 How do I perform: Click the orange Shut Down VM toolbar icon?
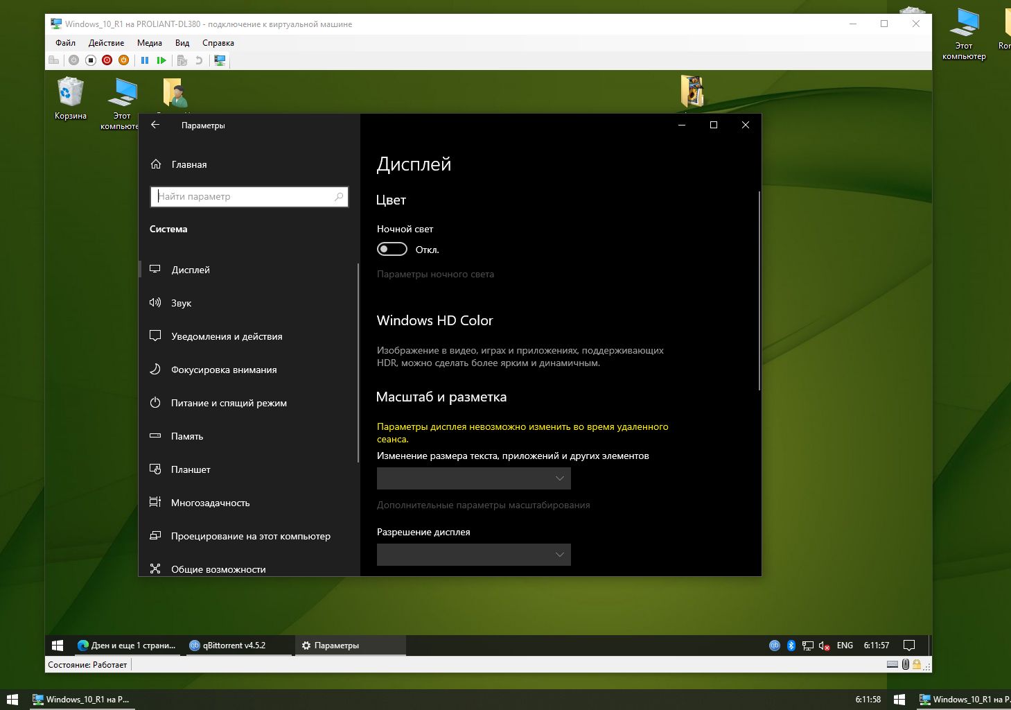pos(123,60)
